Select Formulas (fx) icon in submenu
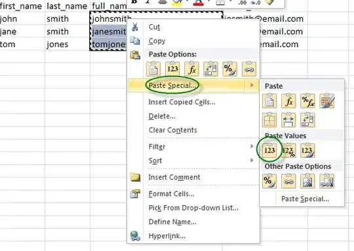The image size is (354, 251). click(288, 101)
